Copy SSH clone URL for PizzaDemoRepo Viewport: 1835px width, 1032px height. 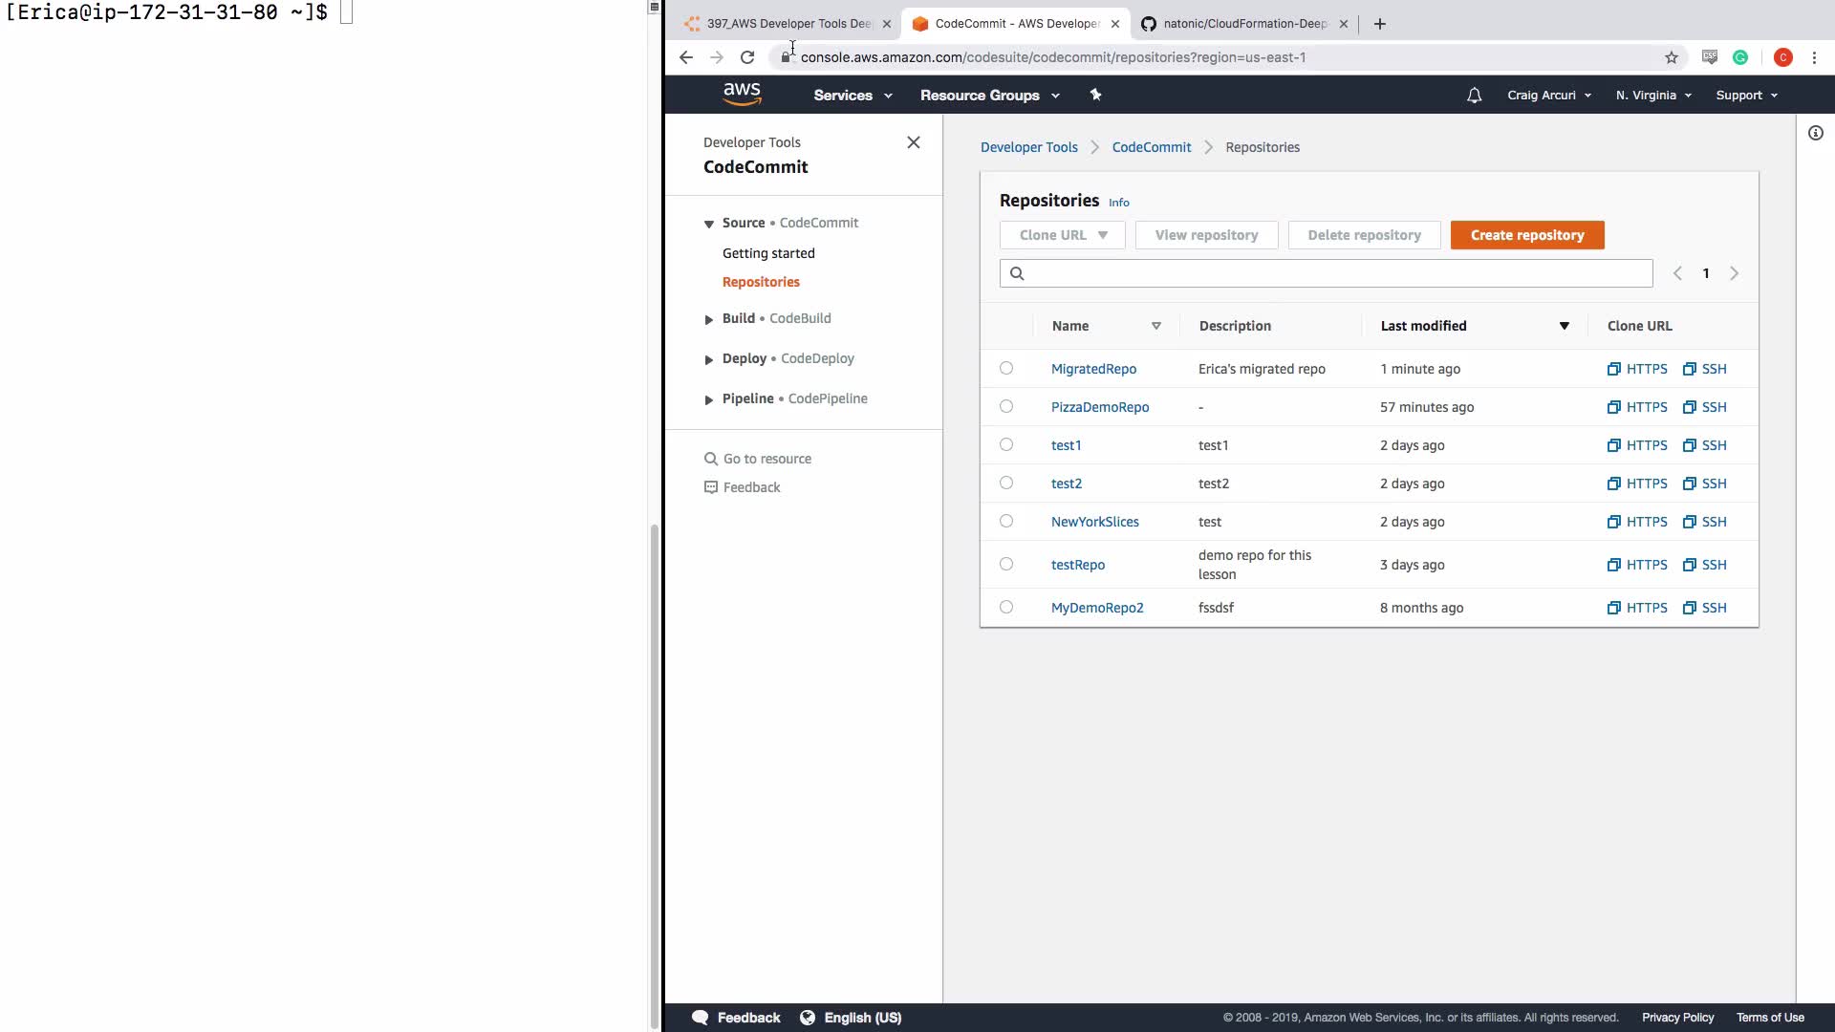click(1705, 407)
